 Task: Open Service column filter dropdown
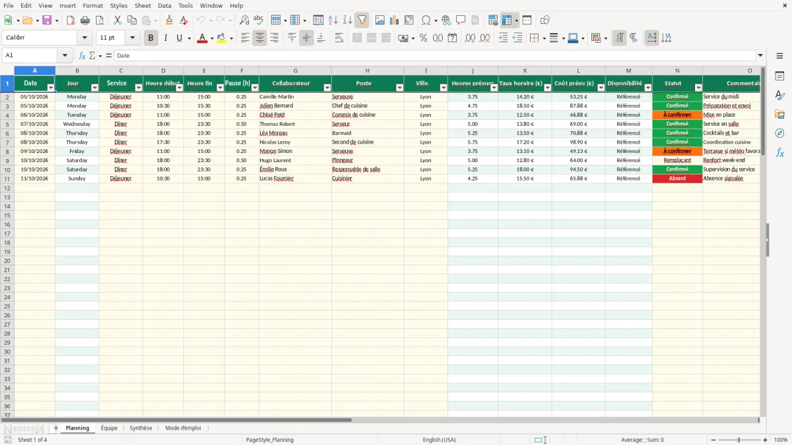139,88
